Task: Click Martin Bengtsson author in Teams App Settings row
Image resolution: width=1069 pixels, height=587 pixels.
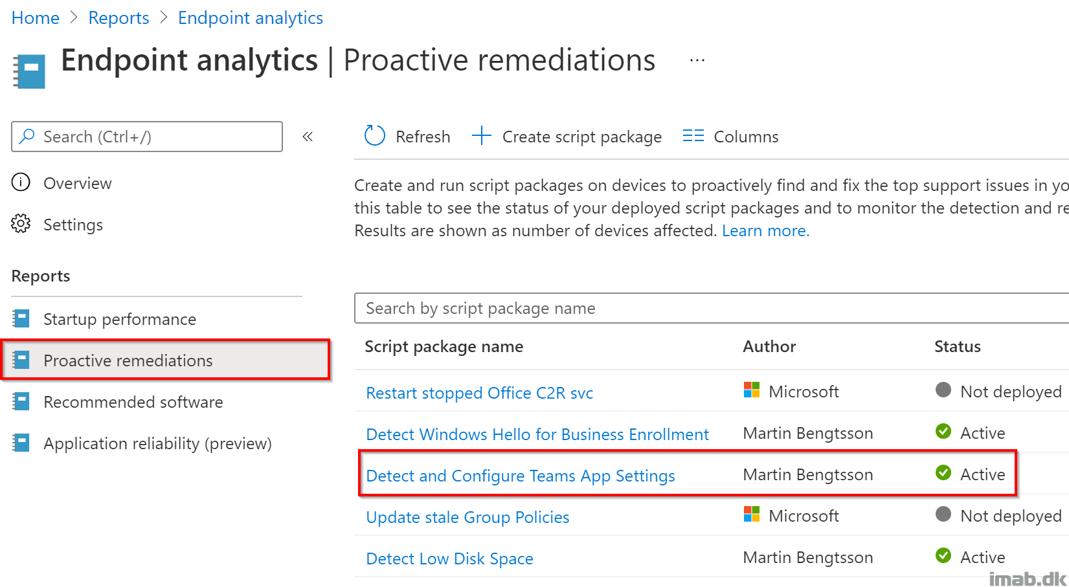Action: pyautogui.click(x=808, y=474)
